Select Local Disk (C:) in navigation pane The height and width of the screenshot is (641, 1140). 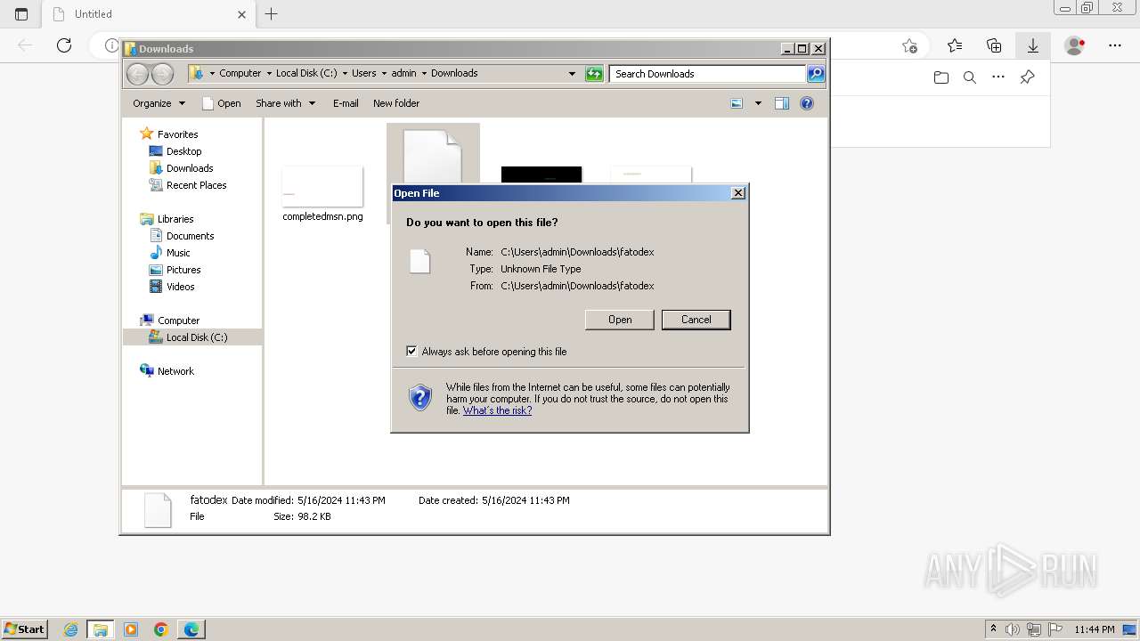click(x=196, y=337)
